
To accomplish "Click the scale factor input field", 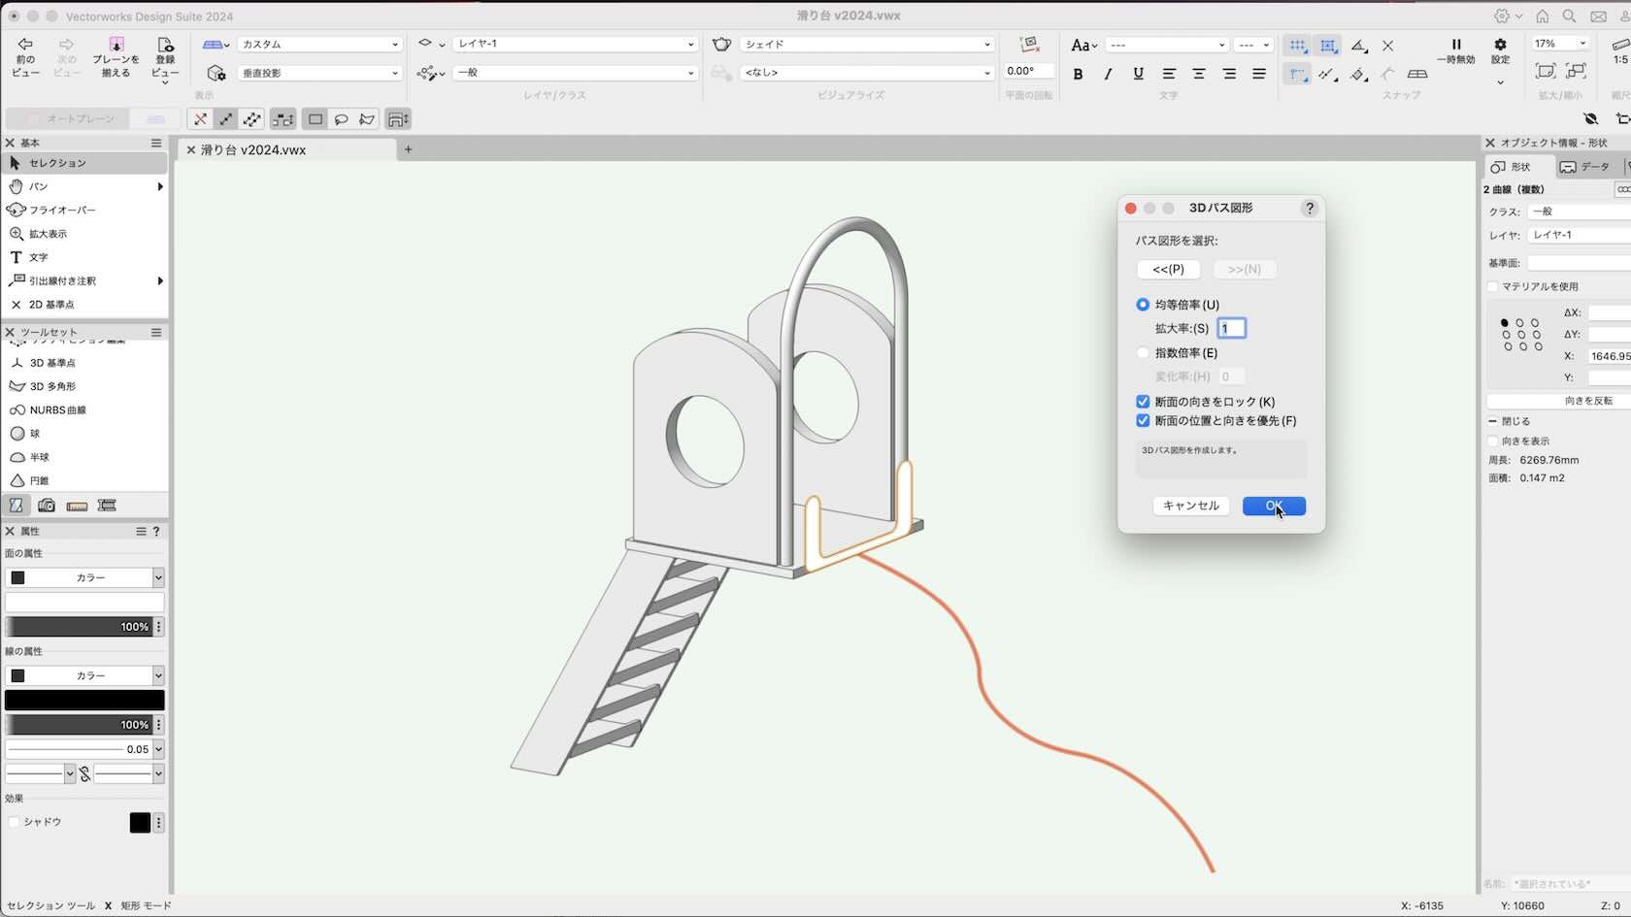I will pos(1231,328).
